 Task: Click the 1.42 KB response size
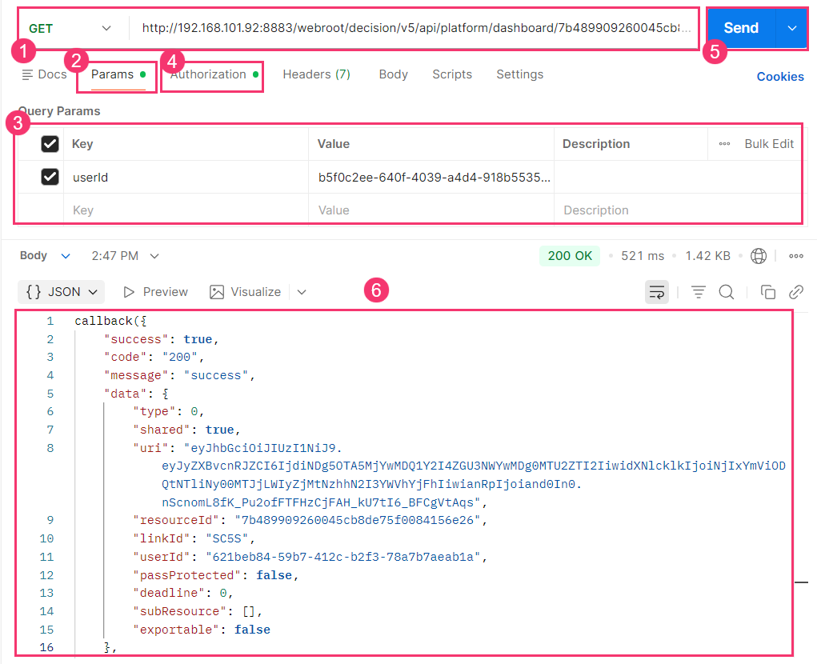[707, 256]
